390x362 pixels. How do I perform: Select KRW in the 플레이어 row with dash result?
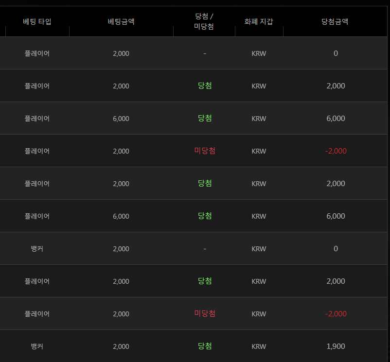[x=259, y=53]
